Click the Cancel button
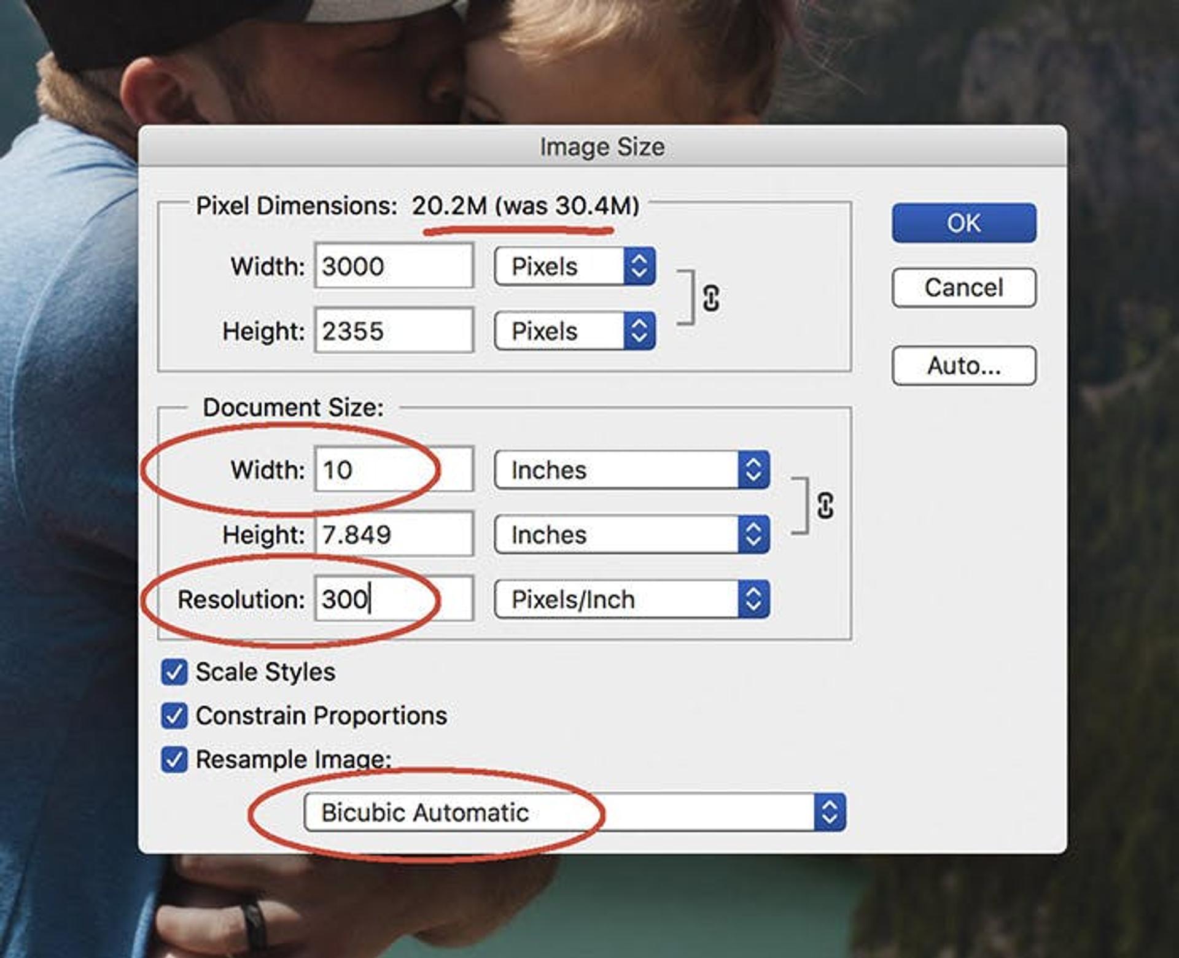This screenshot has width=1179, height=958. [x=963, y=288]
